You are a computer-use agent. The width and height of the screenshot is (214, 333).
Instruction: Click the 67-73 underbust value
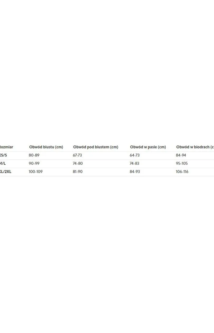pos(77,155)
